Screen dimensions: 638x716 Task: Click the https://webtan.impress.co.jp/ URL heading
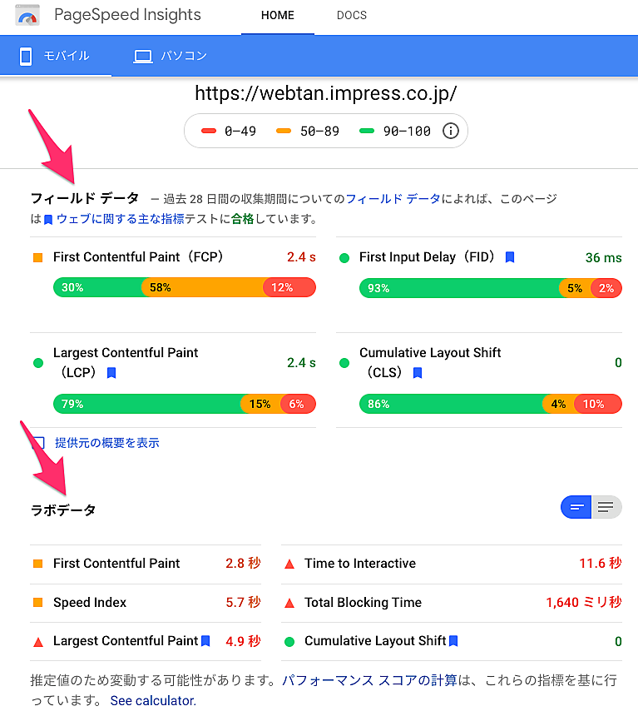click(325, 93)
